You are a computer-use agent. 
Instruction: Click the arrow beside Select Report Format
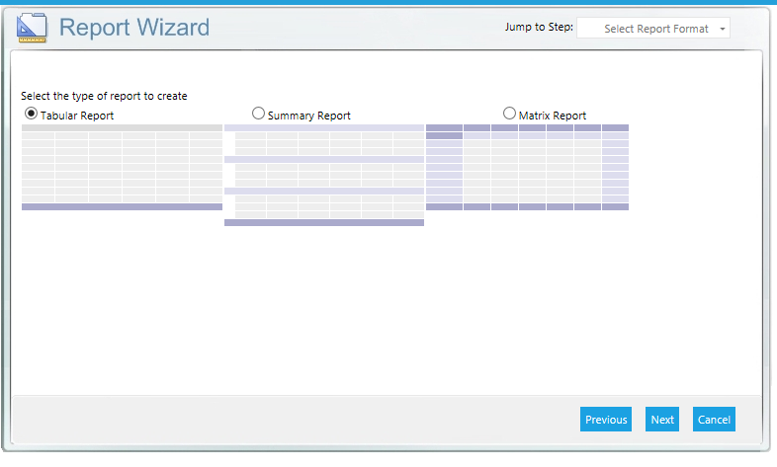pos(723,29)
